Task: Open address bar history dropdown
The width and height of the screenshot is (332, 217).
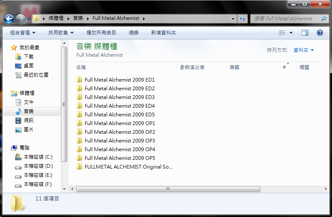Action: tap(233, 19)
